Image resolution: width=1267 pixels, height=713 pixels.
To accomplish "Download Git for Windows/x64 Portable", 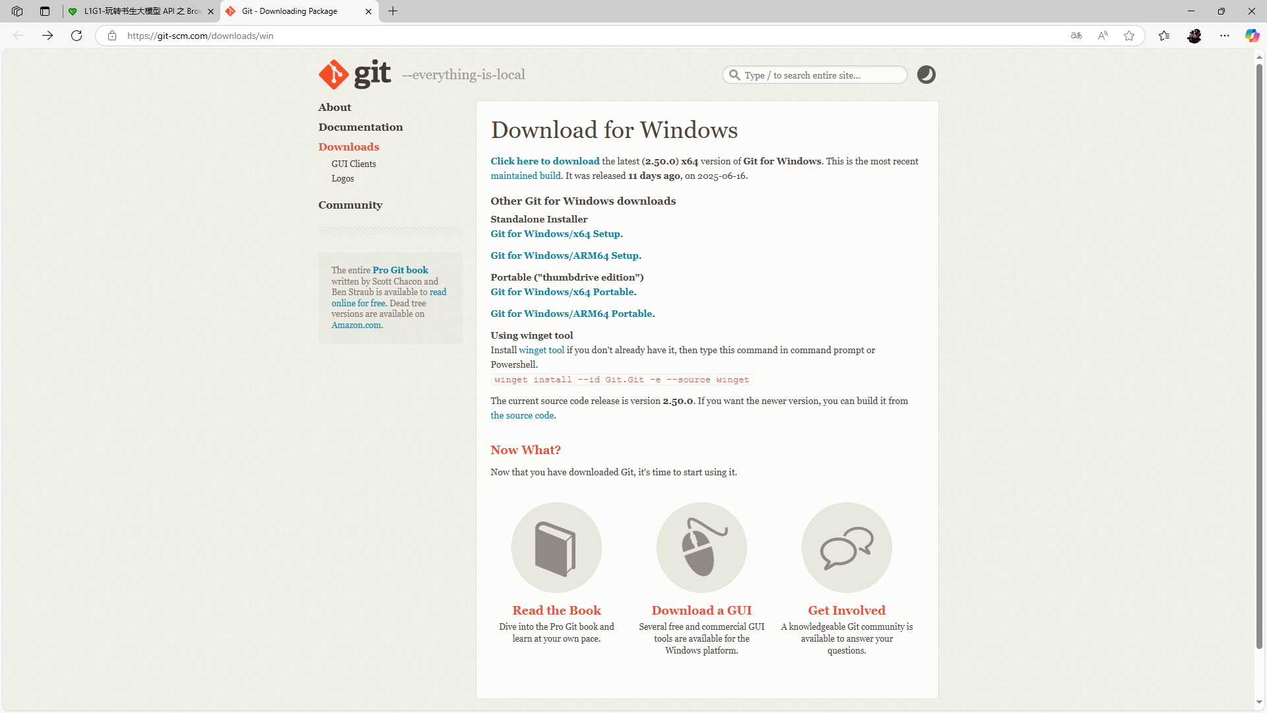I will coord(562,292).
